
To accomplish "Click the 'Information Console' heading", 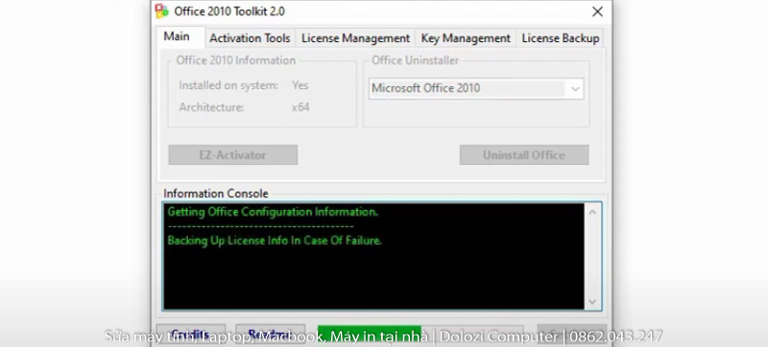I will click(215, 194).
